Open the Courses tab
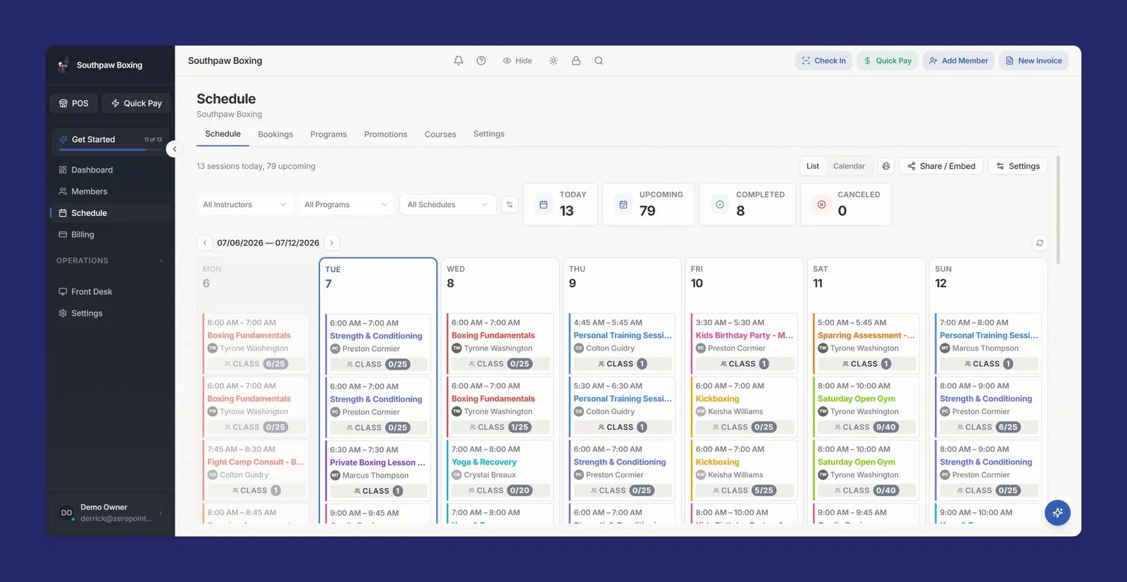This screenshot has width=1127, height=582. point(440,134)
